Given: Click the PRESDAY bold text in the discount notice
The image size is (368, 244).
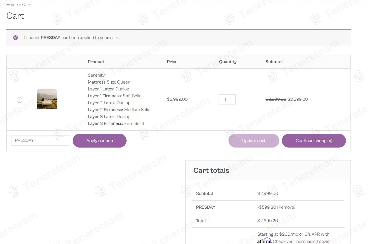Looking at the screenshot, I should click(x=51, y=38).
